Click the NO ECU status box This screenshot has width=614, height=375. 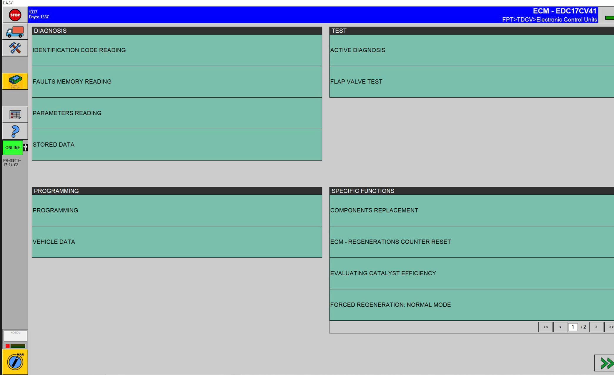point(15,336)
